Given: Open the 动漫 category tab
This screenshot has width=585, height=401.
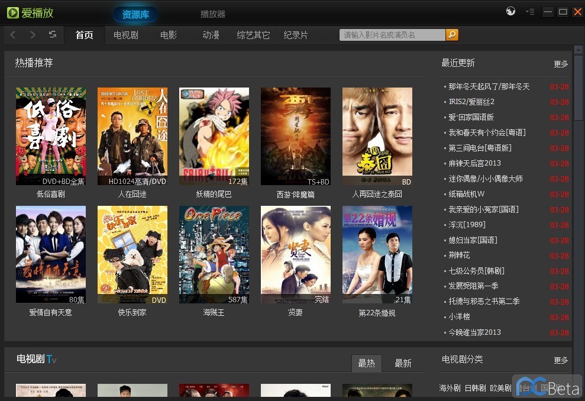Looking at the screenshot, I should tap(211, 35).
